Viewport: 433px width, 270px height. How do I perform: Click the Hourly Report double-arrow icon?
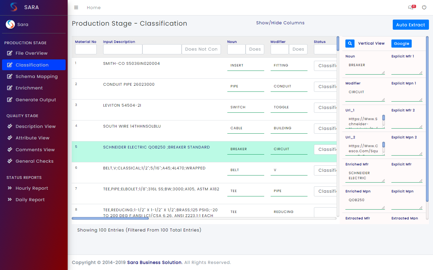pyautogui.click(x=10, y=188)
